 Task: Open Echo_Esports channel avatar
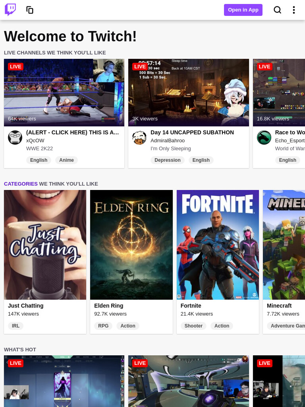[264, 137]
